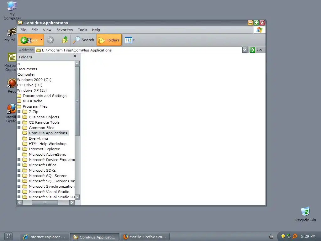
Task: Click the Windows flag logo
Action: [x=259, y=30]
